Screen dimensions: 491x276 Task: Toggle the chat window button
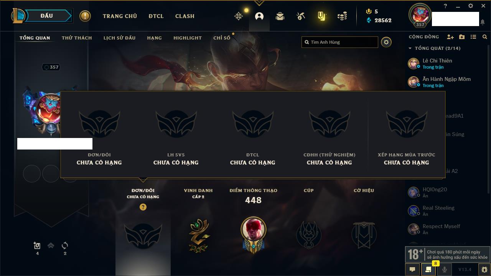coord(412,269)
